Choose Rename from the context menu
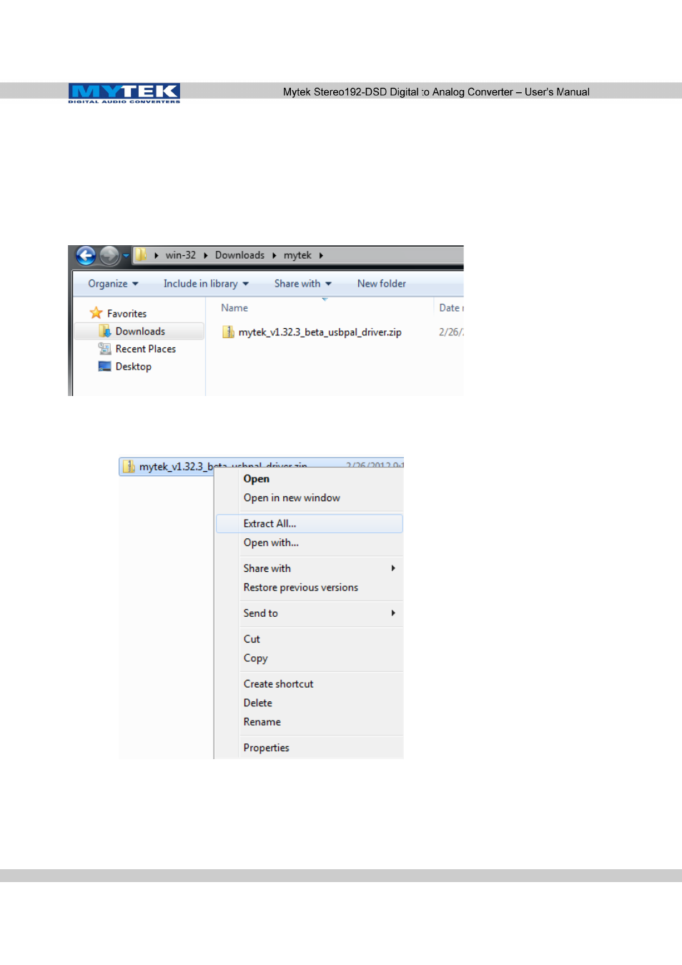This screenshot has height=965, width=682. (262, 723)
